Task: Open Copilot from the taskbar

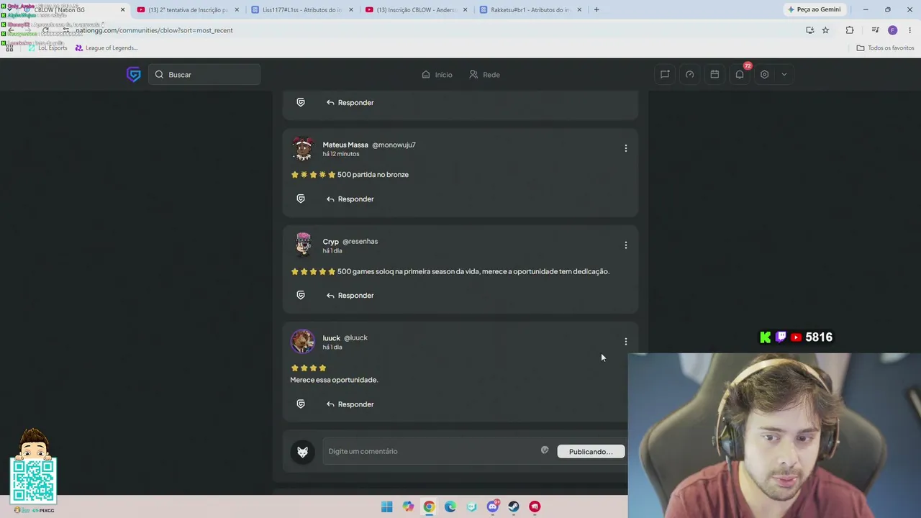Action: pyautogui.click(x=408, y=506)
